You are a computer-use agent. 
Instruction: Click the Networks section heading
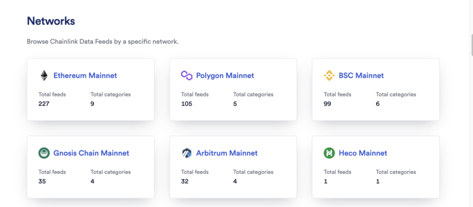[x=51, y=21]
